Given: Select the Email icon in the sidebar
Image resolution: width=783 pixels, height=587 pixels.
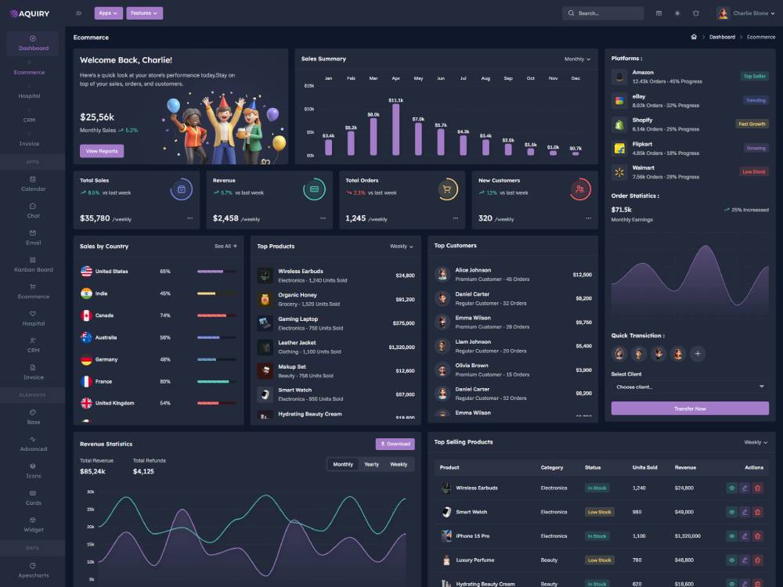Looking at the screenshot, I should point(33,238).
